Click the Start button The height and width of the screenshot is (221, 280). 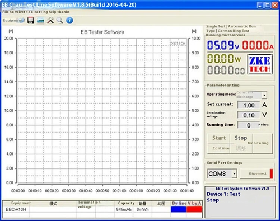point(219,138)
